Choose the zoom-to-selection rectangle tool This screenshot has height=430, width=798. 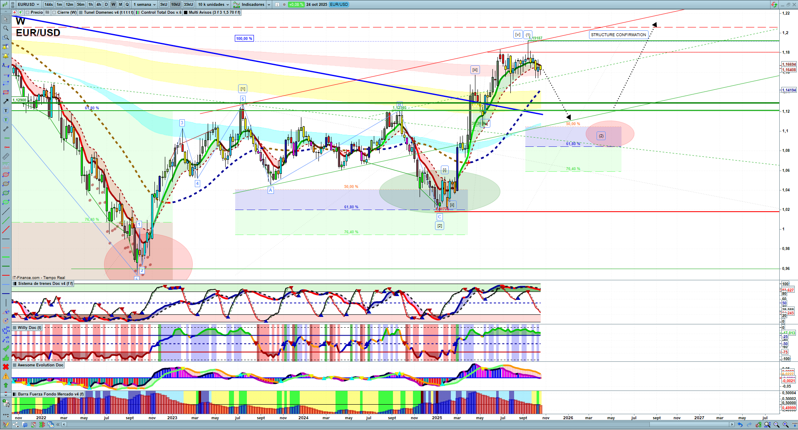pos(6,37)
